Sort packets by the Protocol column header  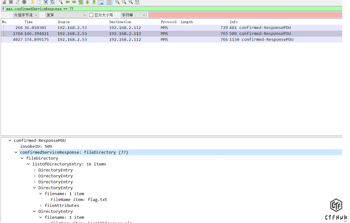[x=169, y=22]
